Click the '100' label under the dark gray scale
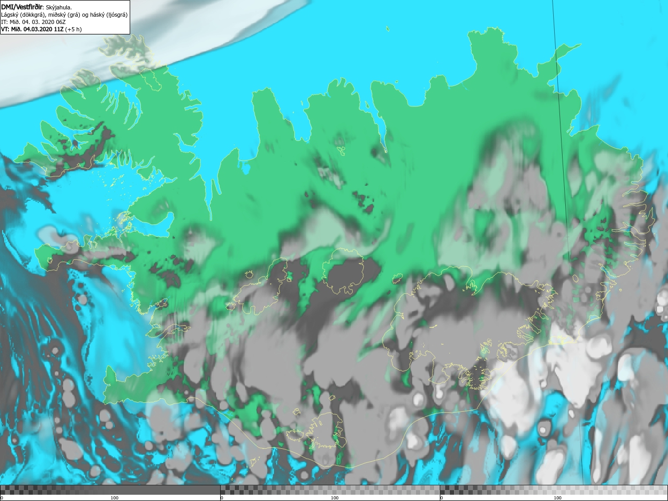Screen dimensions: 668x501 pyautogui.click(x=114, y=498)
